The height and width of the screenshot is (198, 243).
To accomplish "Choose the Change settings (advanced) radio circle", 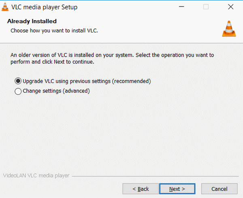I will pos(18,92).
